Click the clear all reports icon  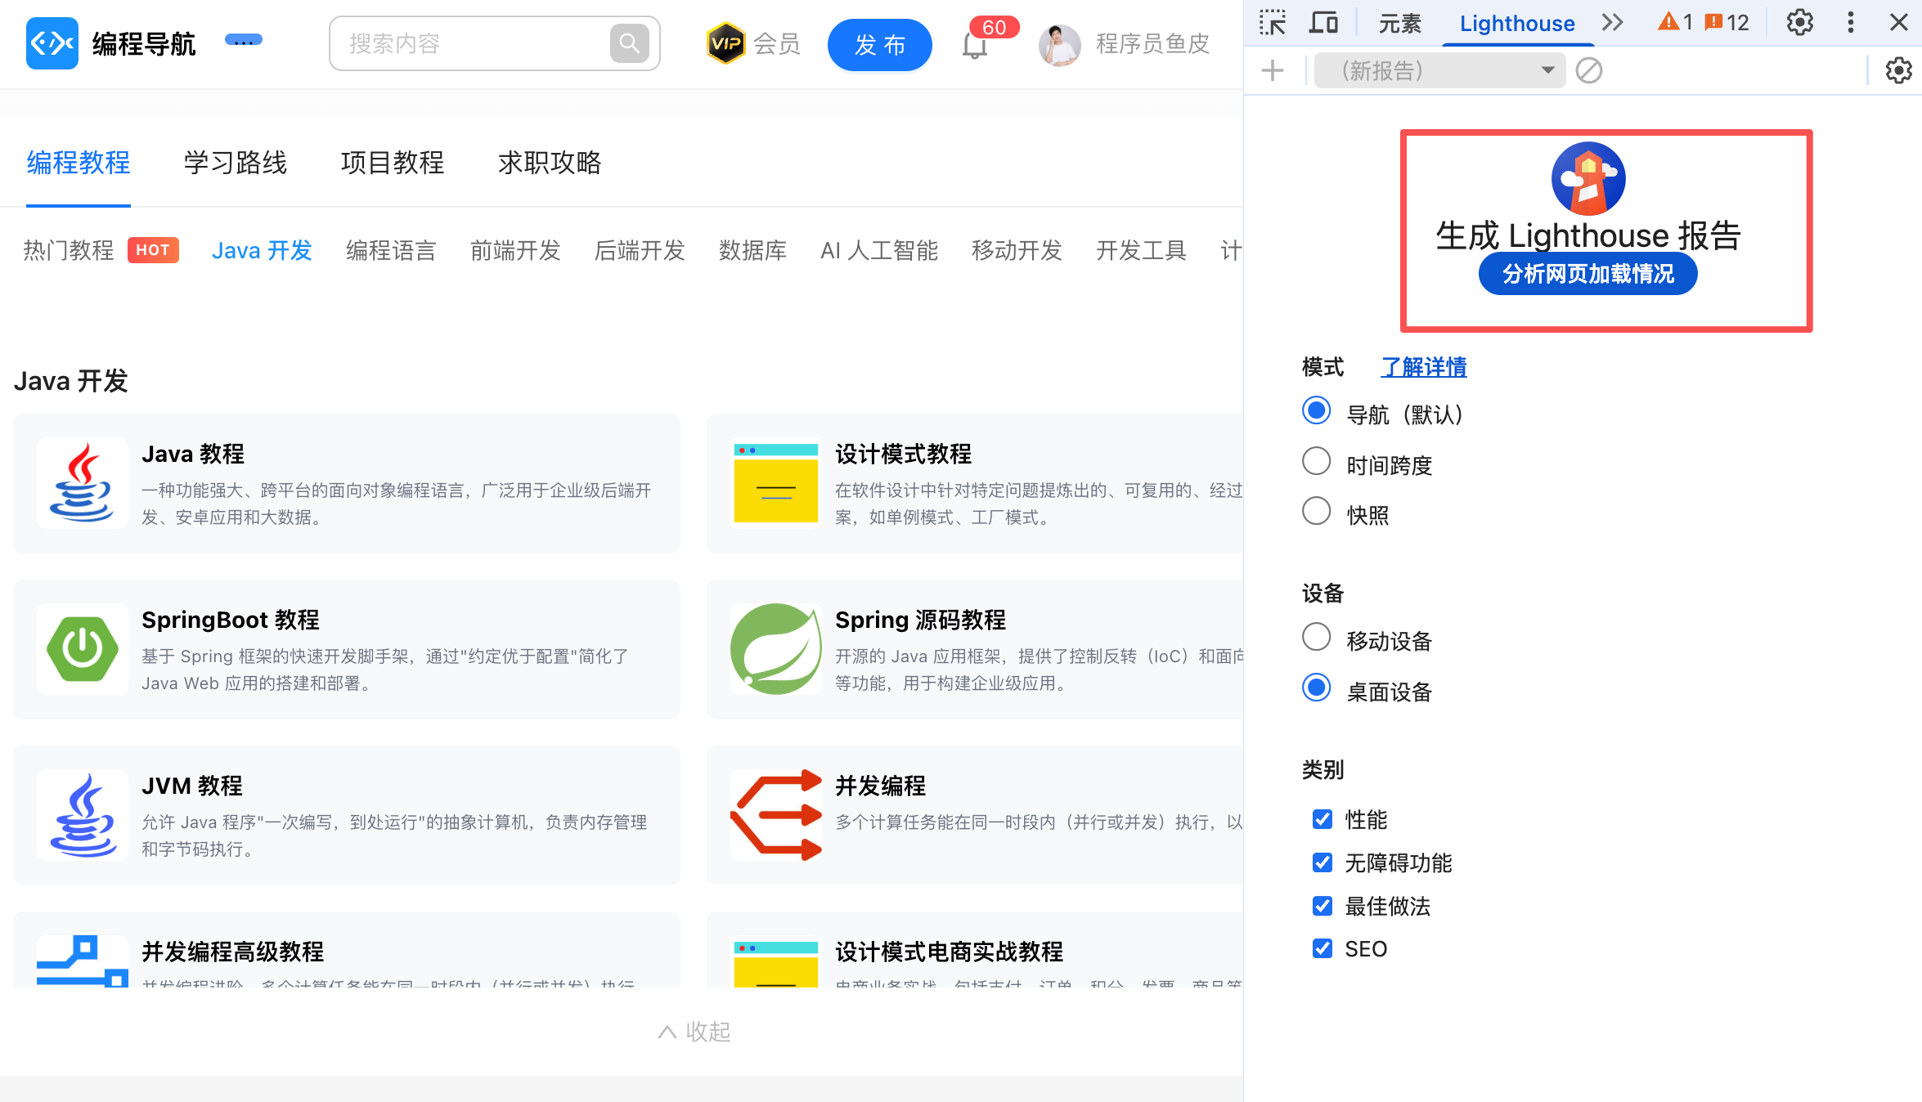[x=1588, y=71]
